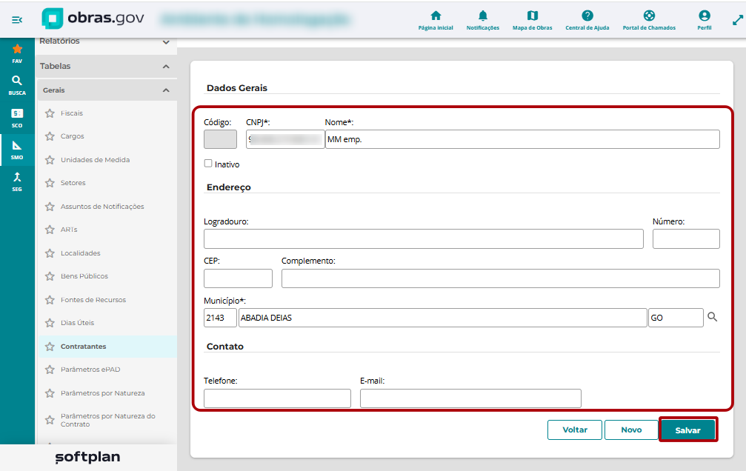
Task: Click the Complemento input field
Action: coord(501,278)
